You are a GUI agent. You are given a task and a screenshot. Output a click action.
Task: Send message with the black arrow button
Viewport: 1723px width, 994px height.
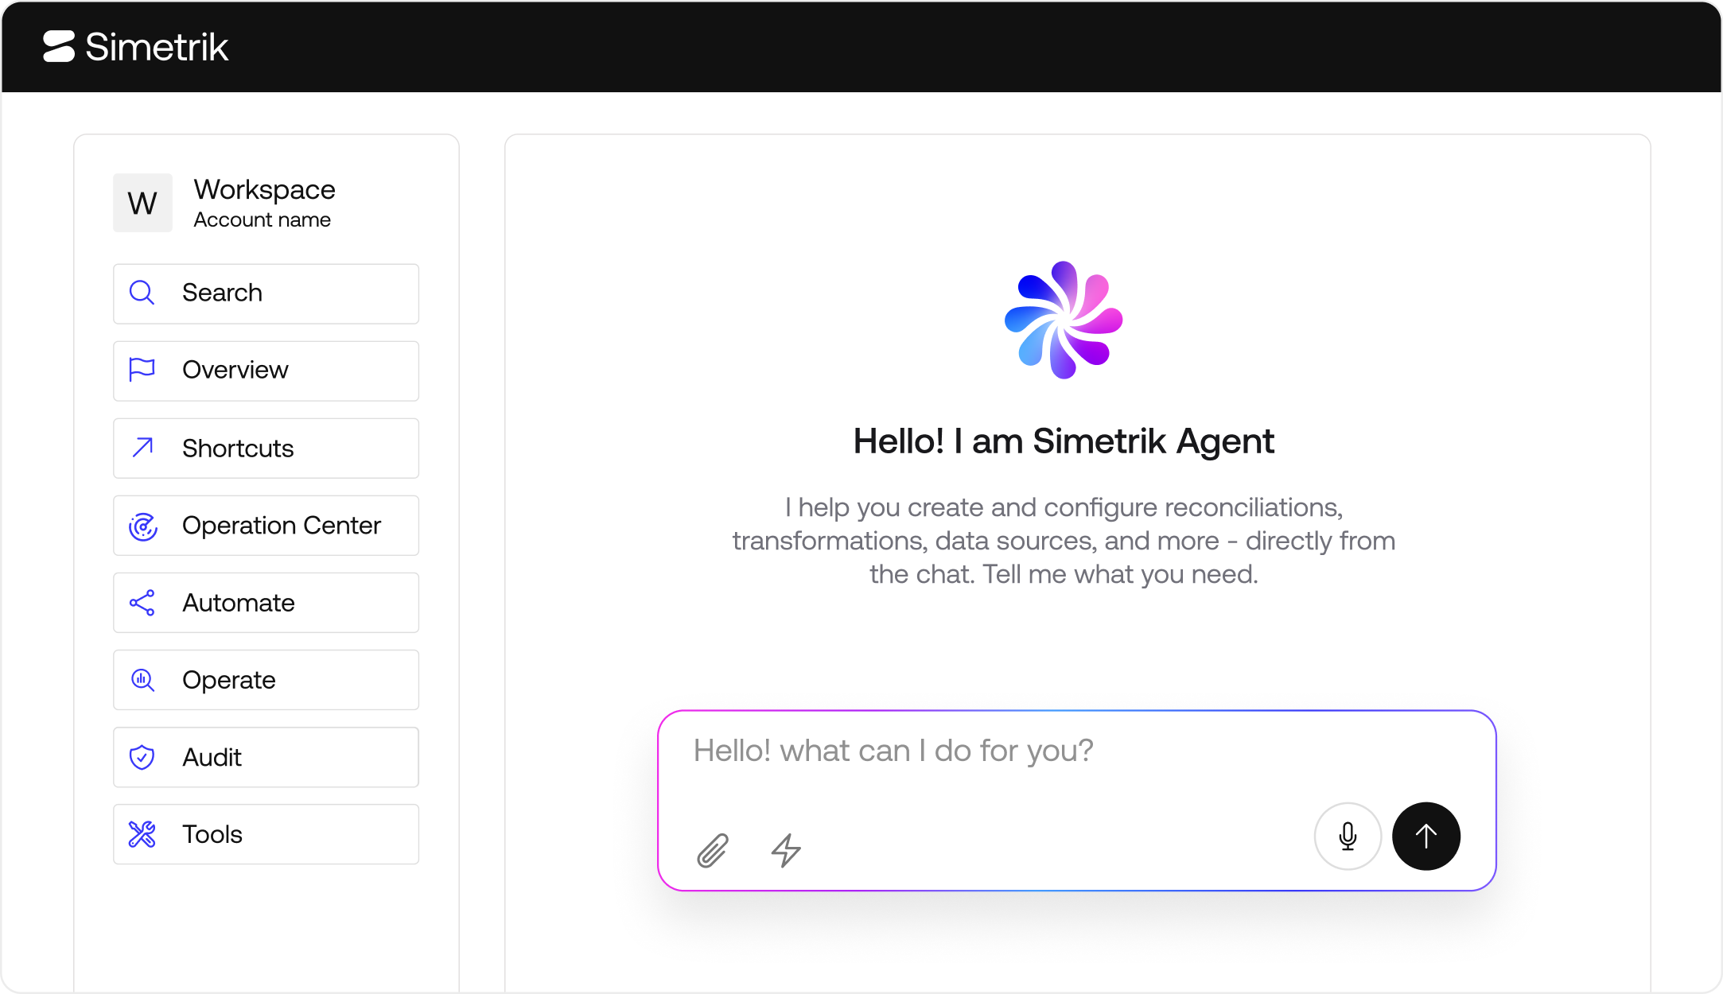[x=1426, y=836]
